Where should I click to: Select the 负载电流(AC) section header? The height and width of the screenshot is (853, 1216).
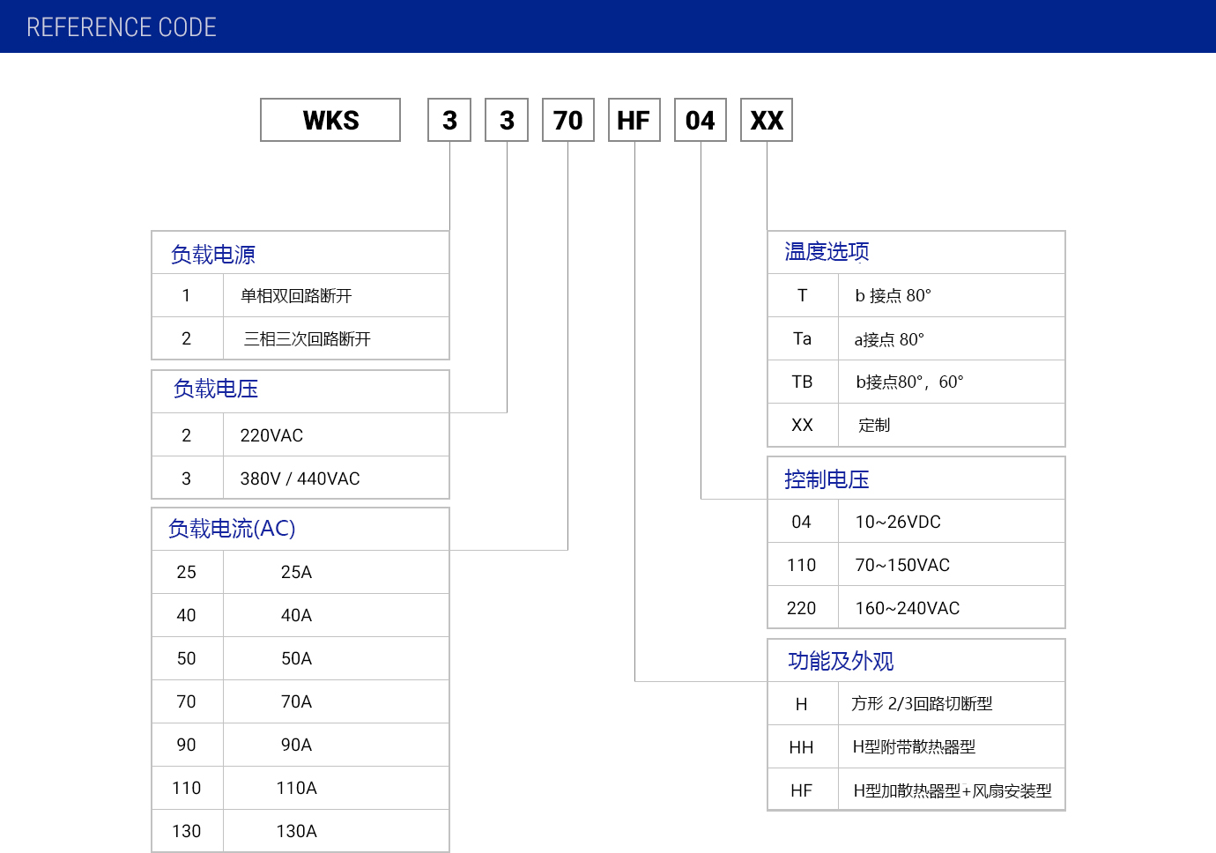pyautogui.click(x=230, y=529)
